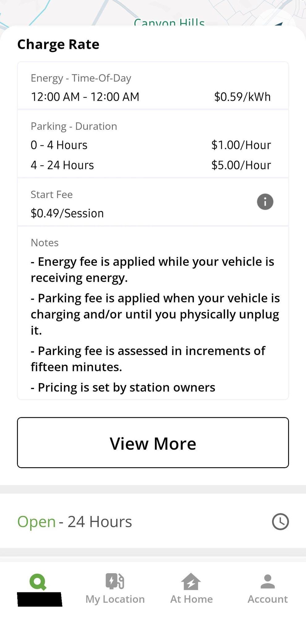Viewport: 306px width, 618px height.
Task: Select the 4 - 24 Hours parking rate
Action: [62, 165]
